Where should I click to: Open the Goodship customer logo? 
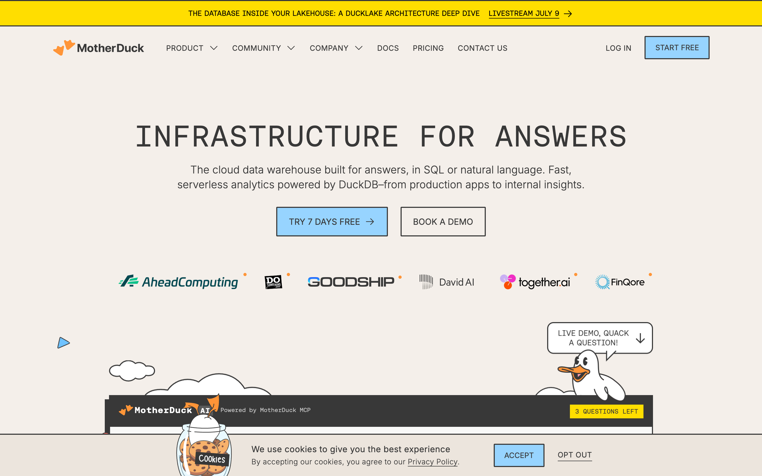tap(351, 282)
